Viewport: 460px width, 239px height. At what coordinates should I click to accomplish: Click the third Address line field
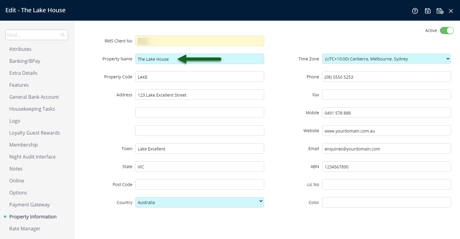click(200, 130)
